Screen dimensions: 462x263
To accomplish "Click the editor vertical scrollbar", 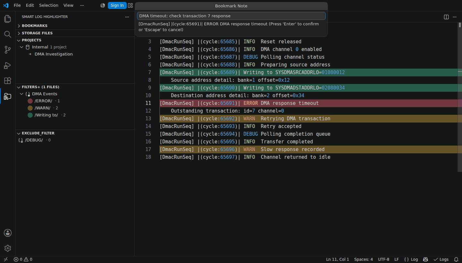I will 459,98.
